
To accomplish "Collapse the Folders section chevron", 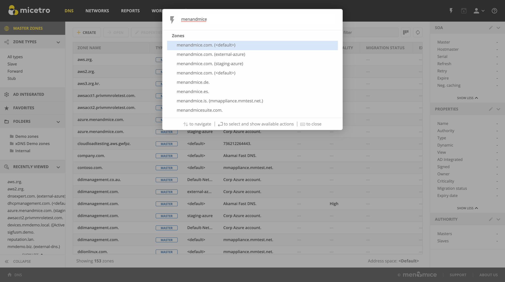I will [58, 122].
